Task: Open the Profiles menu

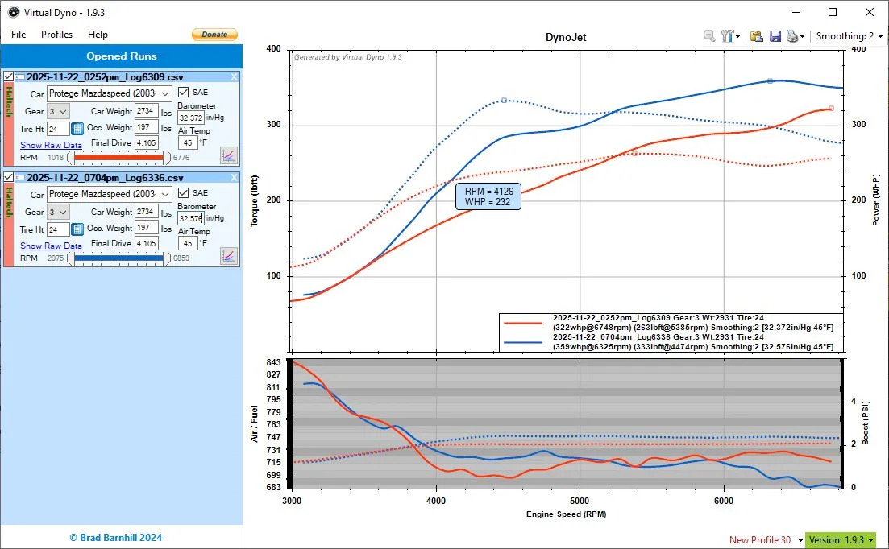Action: [x=56, y=35]
